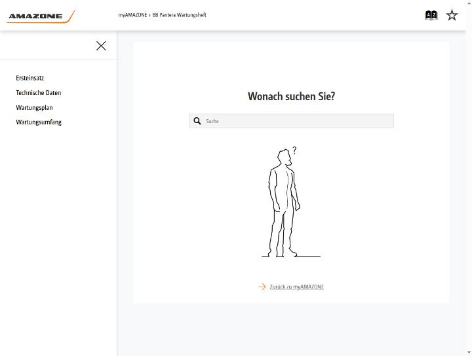
Task: Select the BB Pantera Wartungsheft breadcrumb
Action: [x=179, y=15]
